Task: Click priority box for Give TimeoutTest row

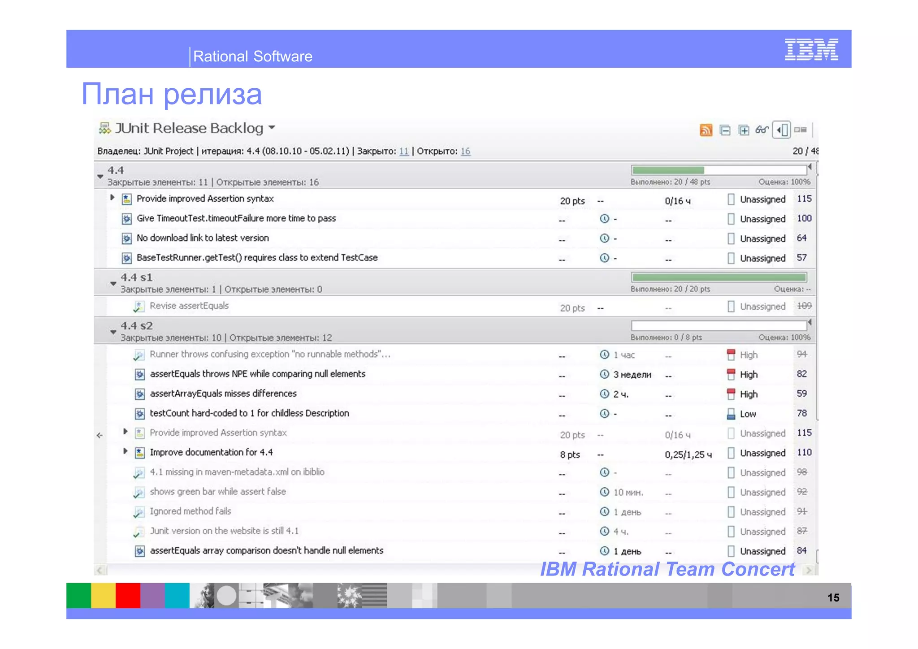Action: click(731, 219)
